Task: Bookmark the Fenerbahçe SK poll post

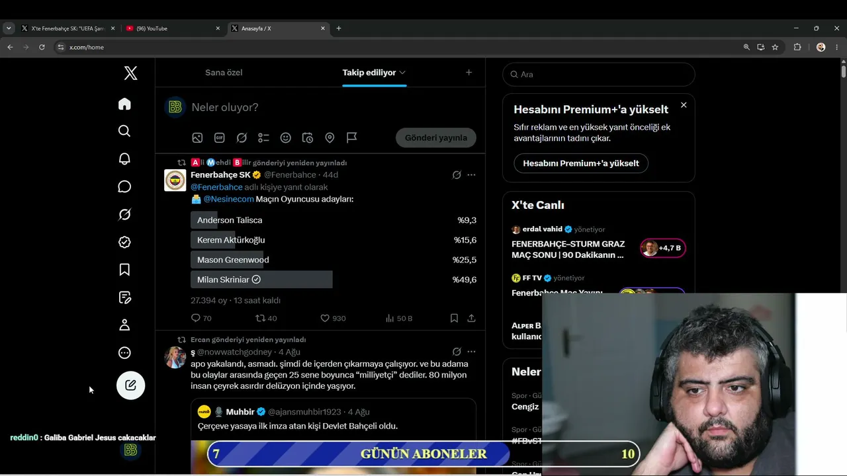Action: (x=454, y=318)
